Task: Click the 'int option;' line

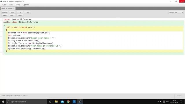Action: click(x=14, y=35)
